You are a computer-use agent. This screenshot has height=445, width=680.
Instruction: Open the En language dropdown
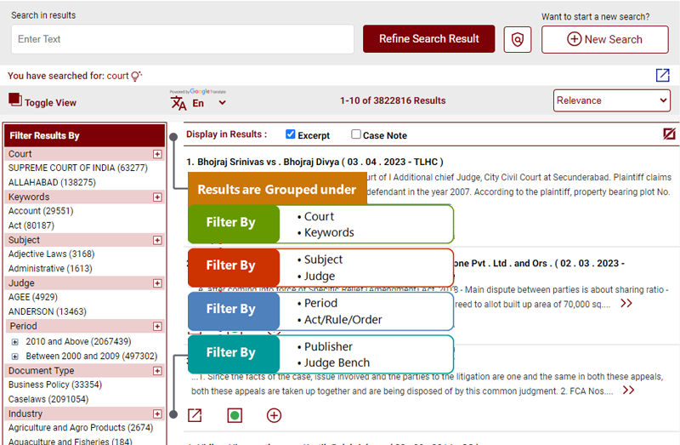click(x=209, y=103)
